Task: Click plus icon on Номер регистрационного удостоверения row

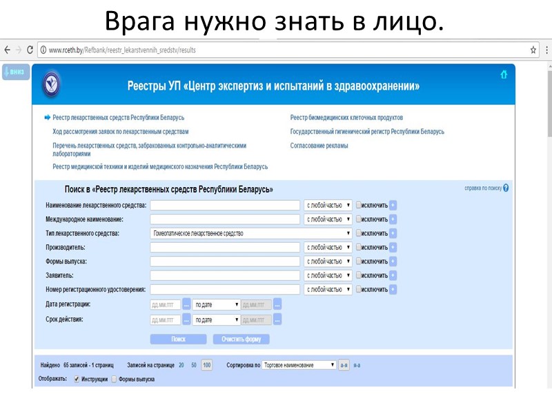Action: click(x=393, y=289)
